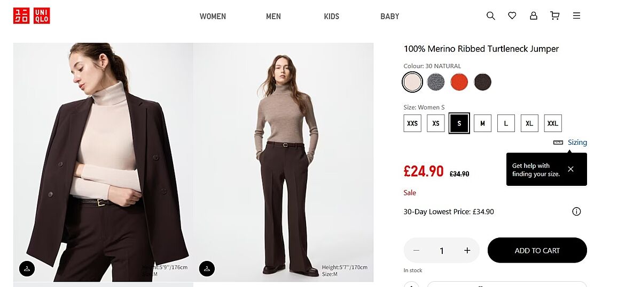Select size XXS
Viewport: 641px width, 287px height.
(x=412, y=124)
